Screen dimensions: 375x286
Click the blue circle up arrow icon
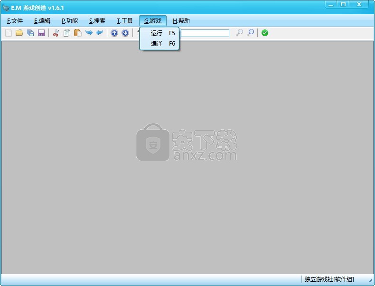click(x=114, y=33)
